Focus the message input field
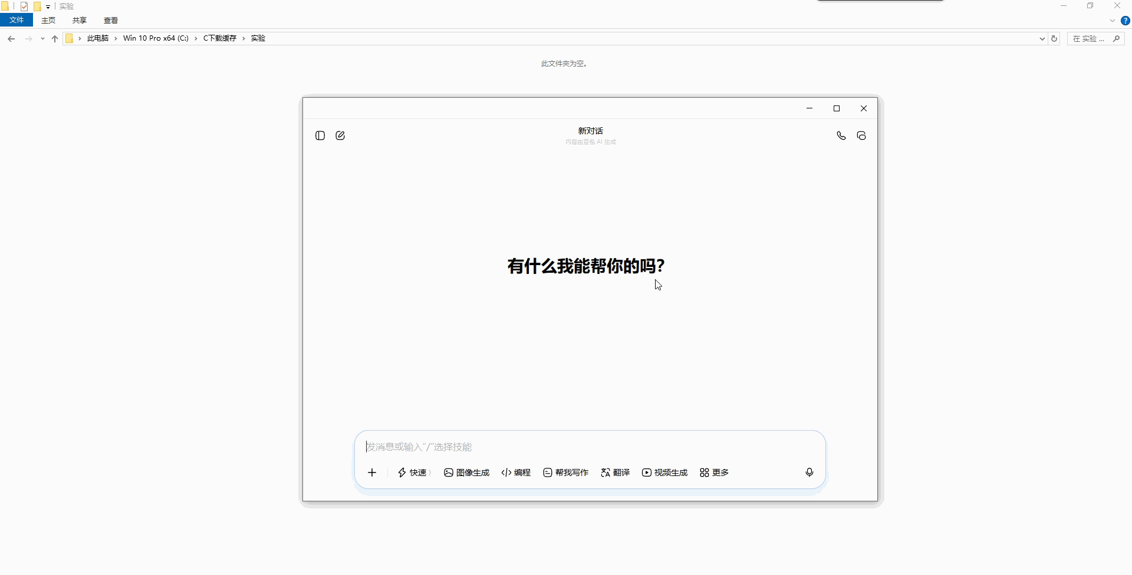The width and height of the screenshot is (1132, 575). point(590,447)
